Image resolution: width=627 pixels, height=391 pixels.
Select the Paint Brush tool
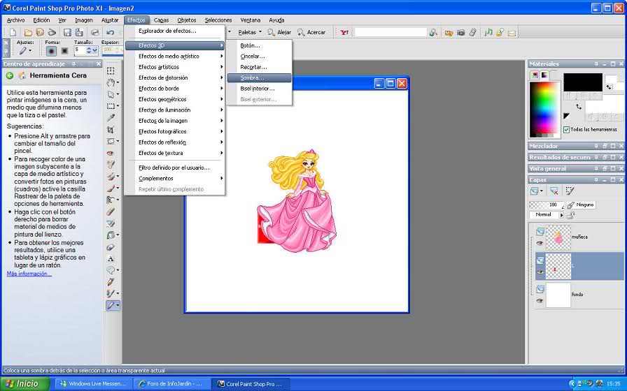tap(111, 188)
